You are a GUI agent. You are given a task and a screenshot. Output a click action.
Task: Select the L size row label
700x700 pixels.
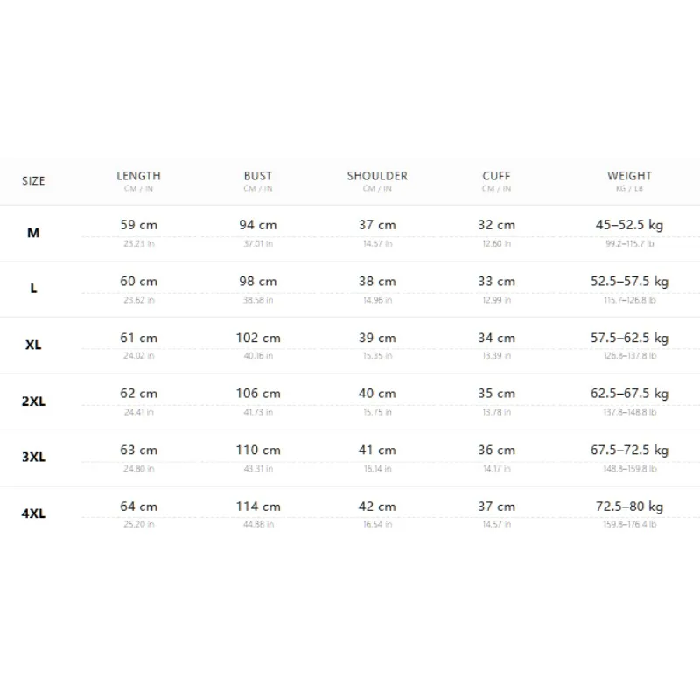pos(33,289)
